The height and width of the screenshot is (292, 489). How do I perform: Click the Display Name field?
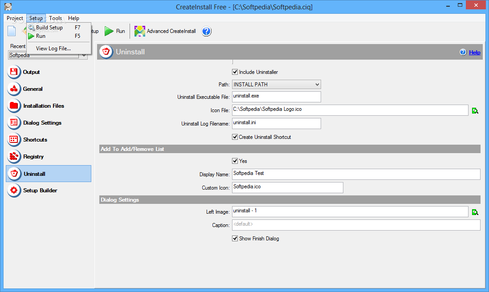(x=356, y=174)
